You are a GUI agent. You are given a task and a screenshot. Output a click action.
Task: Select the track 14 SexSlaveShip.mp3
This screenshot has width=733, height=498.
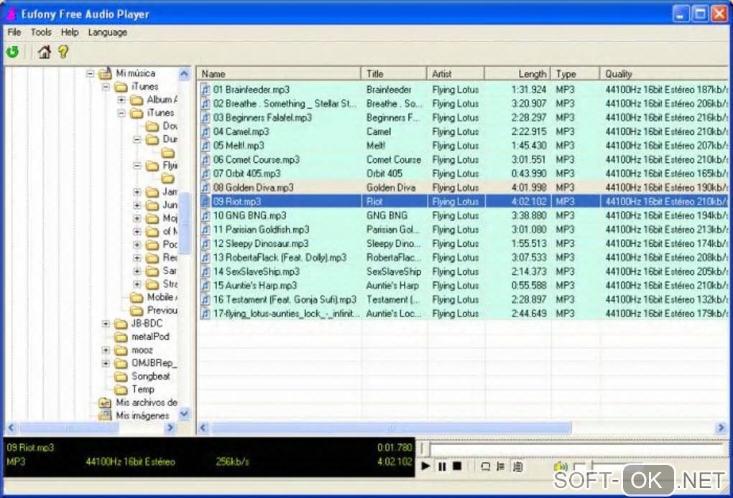(464, 271)
